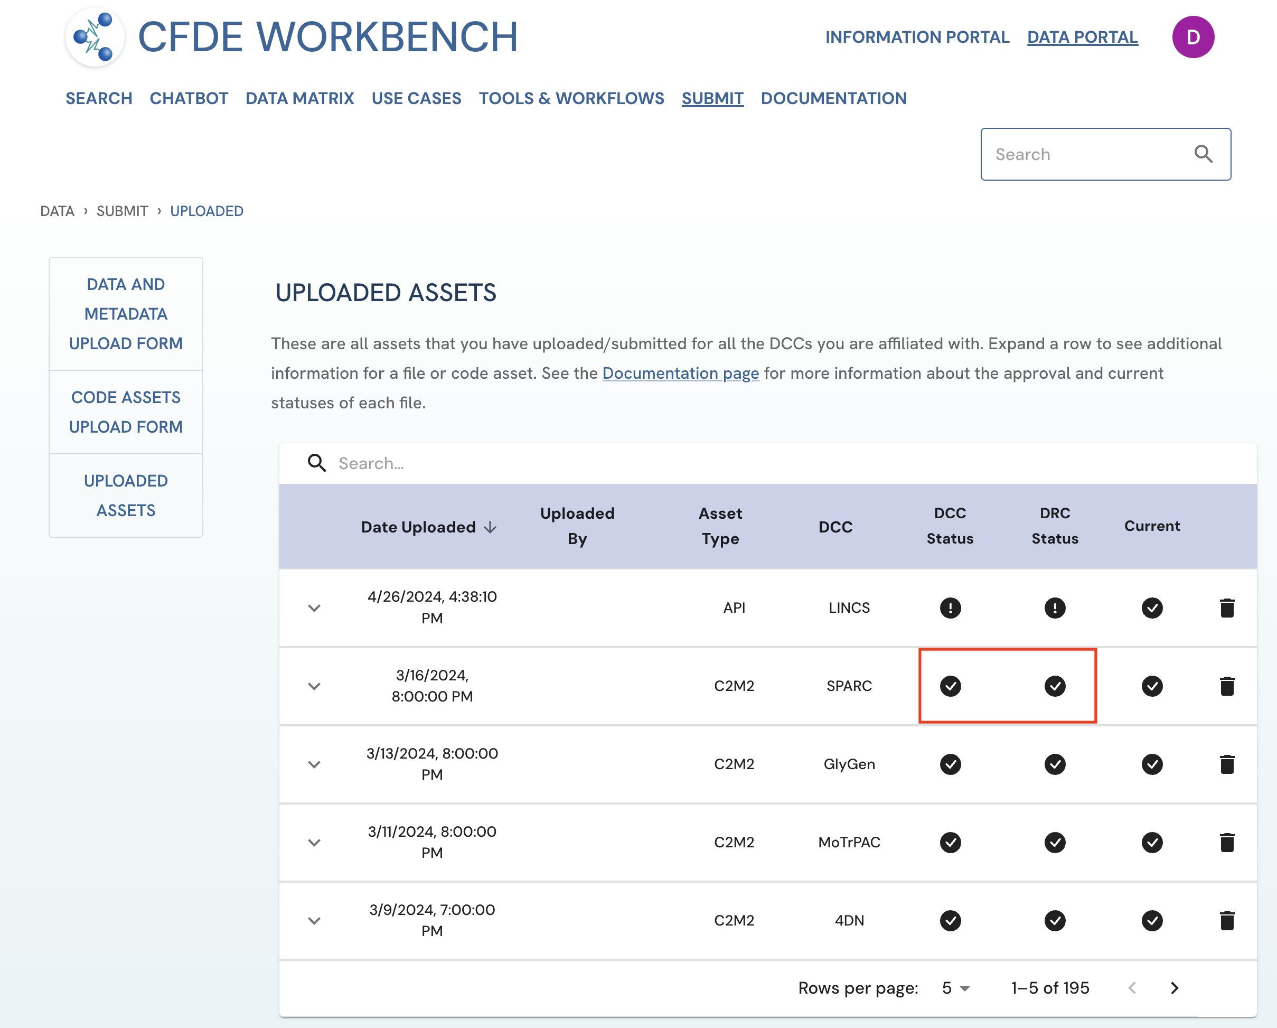Screen dimensions: 1277x1028
Task: Delete the 4DN asset with trash icon
Action: pos(1227,921)
